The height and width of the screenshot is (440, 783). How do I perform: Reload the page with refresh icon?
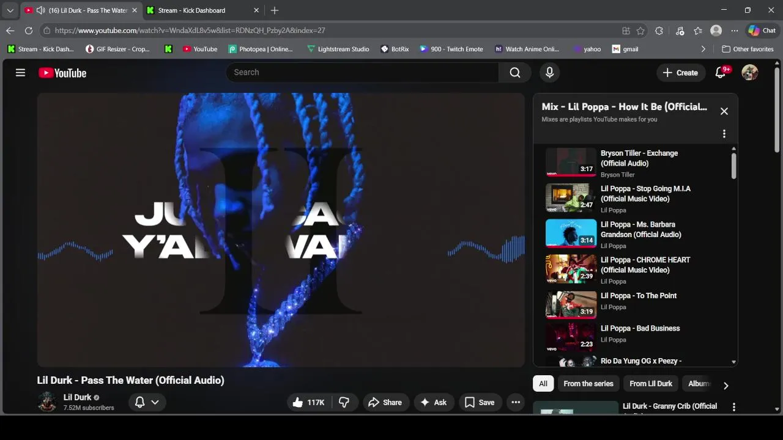click(x=29, y=31)
